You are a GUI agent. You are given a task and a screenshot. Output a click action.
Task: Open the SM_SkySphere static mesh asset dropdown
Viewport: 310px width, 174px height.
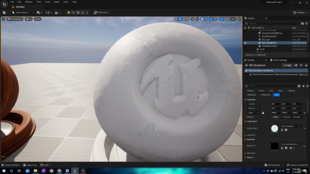tap(291, 126)
